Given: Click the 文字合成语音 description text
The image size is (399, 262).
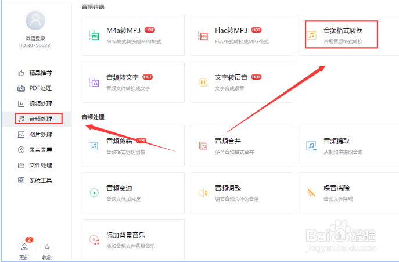Looking at the screenshot, I should (x=229, y=88).
